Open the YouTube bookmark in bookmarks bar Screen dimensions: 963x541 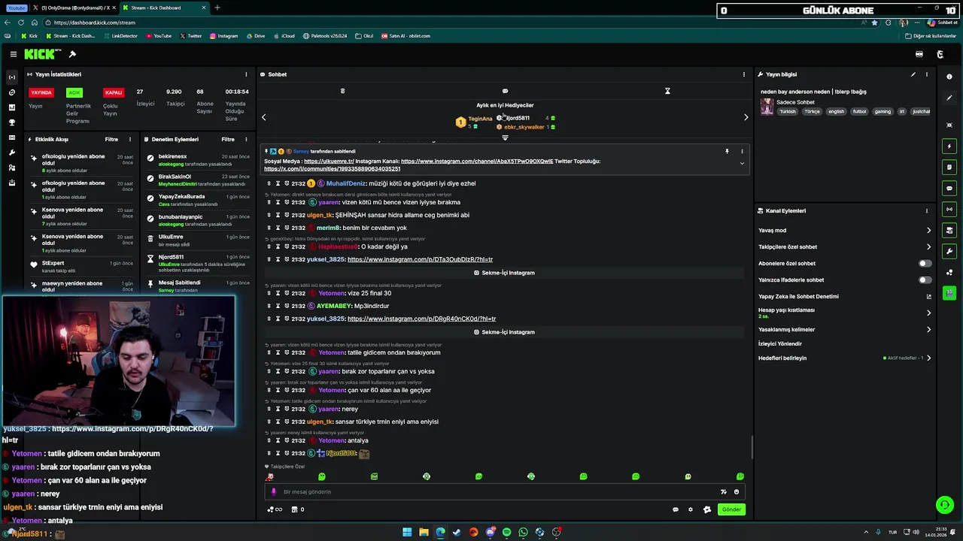pos(159,35)
